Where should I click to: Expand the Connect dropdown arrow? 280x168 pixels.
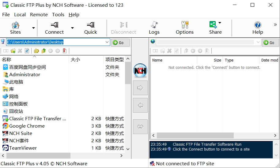[x=72, y=28]
